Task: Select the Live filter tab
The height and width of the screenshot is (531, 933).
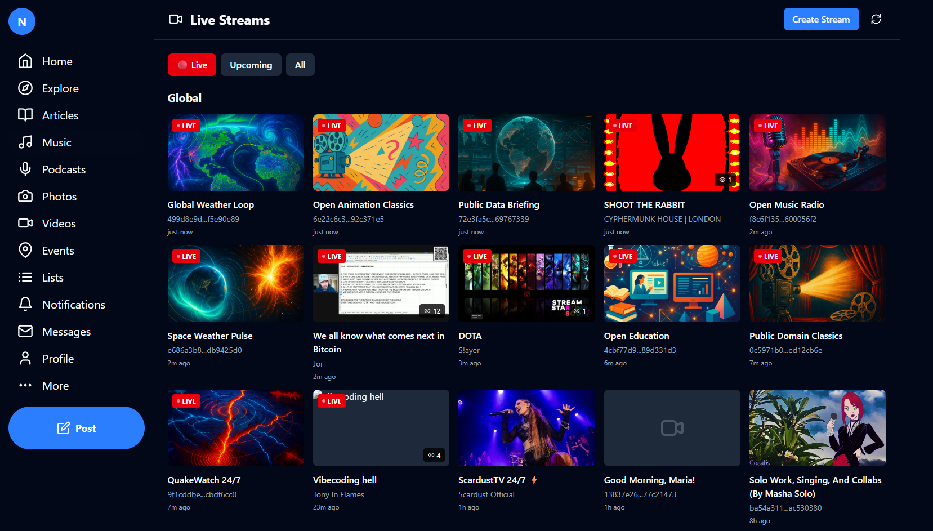Action: [x=192, y=65]
